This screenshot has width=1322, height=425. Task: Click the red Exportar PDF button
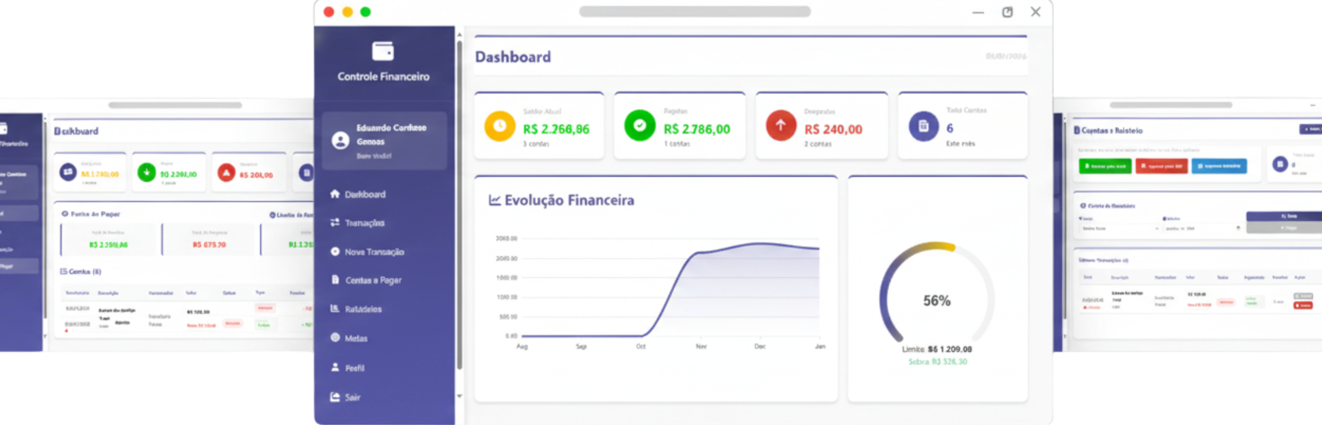tap(1162, 166)
